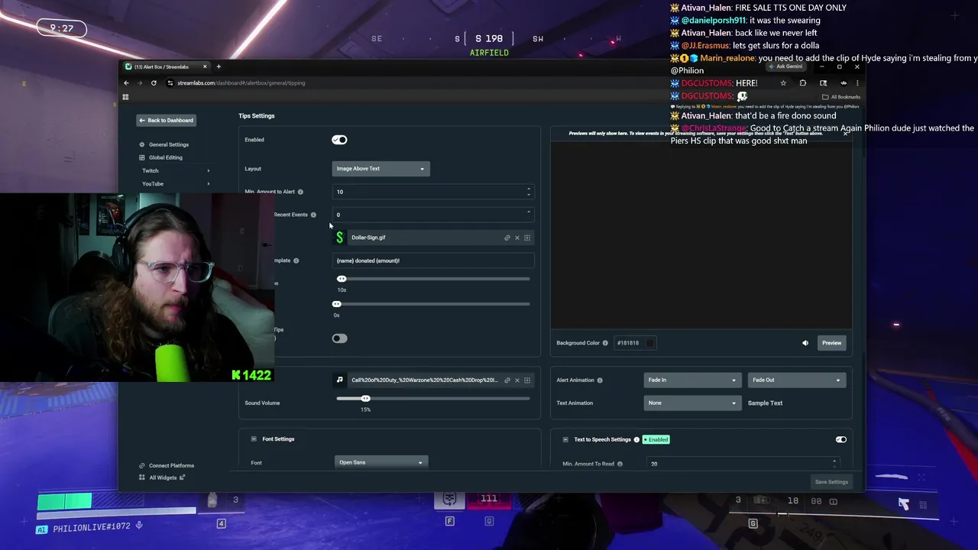Open media gallery grid for Dollar-Sign.gif
The image size is (978, 550).
pos(527,238)
